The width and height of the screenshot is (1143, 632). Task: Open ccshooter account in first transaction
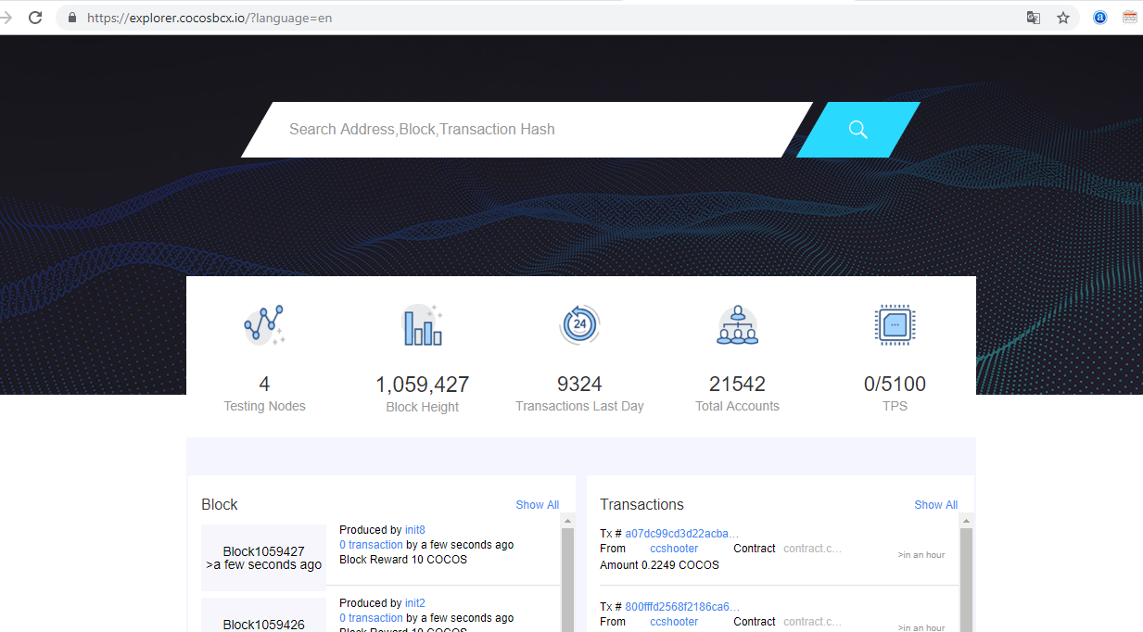tap(674, 549)
